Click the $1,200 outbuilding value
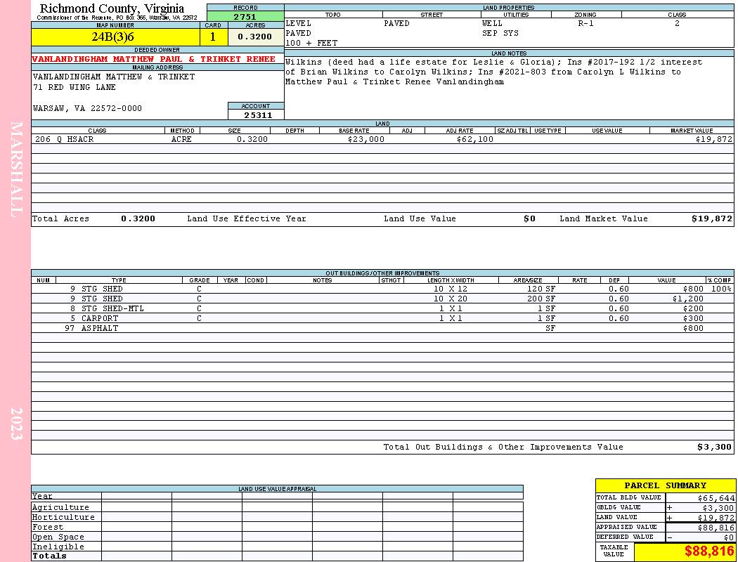738x562 pixels. [x=688, y=299]
